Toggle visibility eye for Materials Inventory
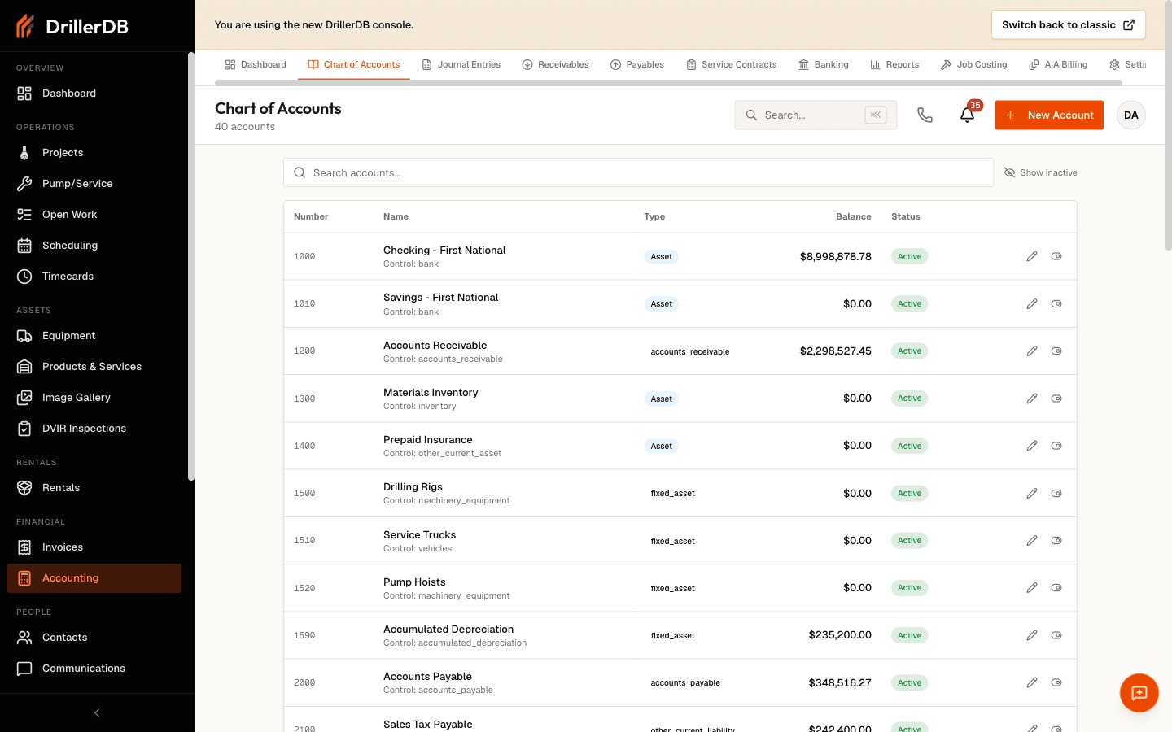1172x732 pixels. coord(1056,399)
